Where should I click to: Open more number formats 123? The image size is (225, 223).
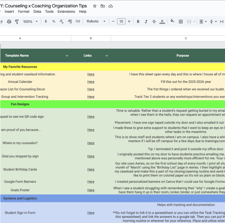pyautogui.click(x=78, y=21)
